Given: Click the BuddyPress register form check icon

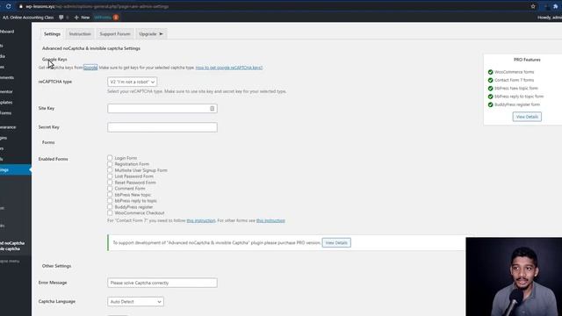Looking at the screenshot, I should click(x=490, y=104).
